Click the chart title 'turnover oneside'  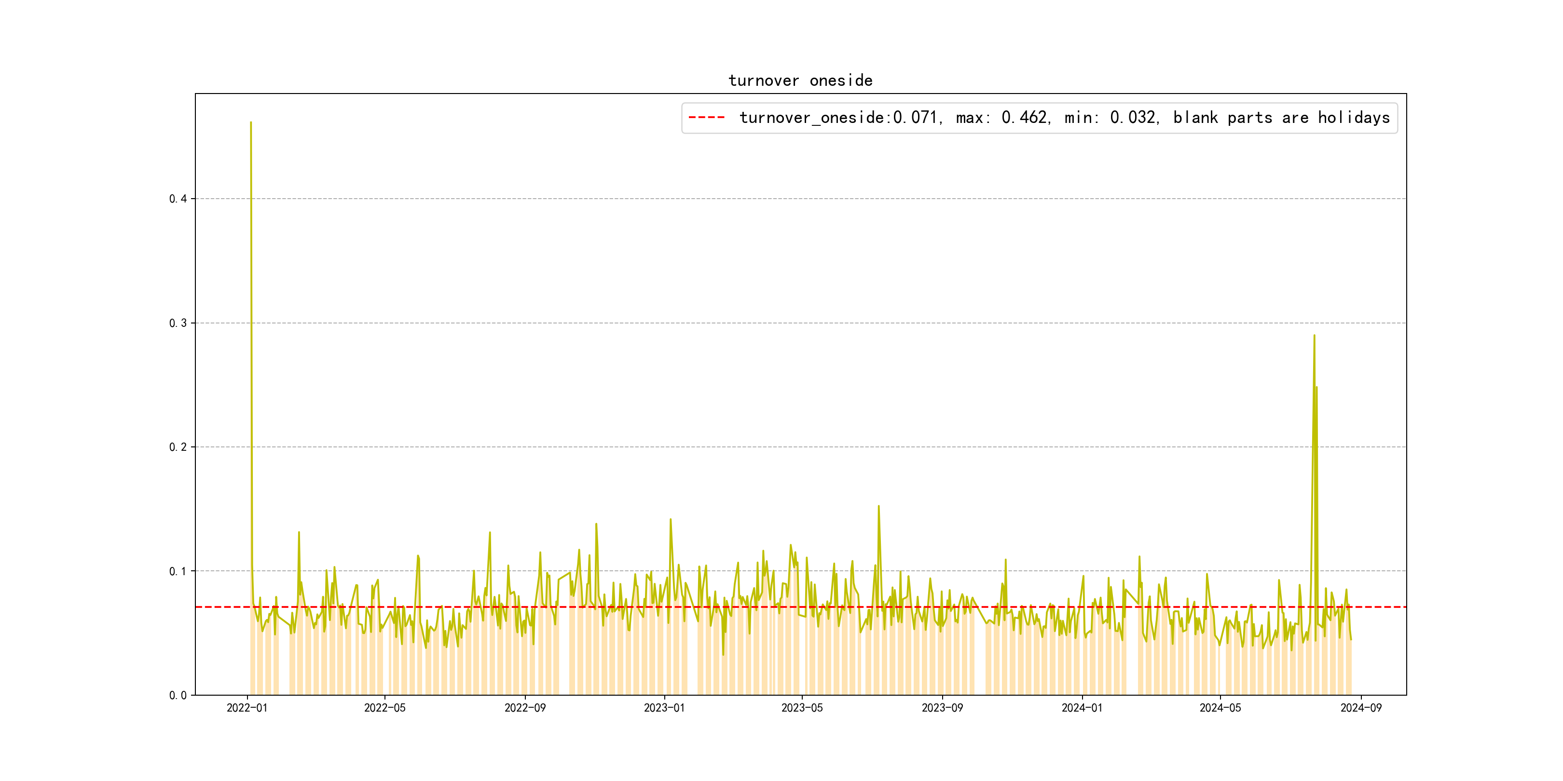tap(800, 81)
